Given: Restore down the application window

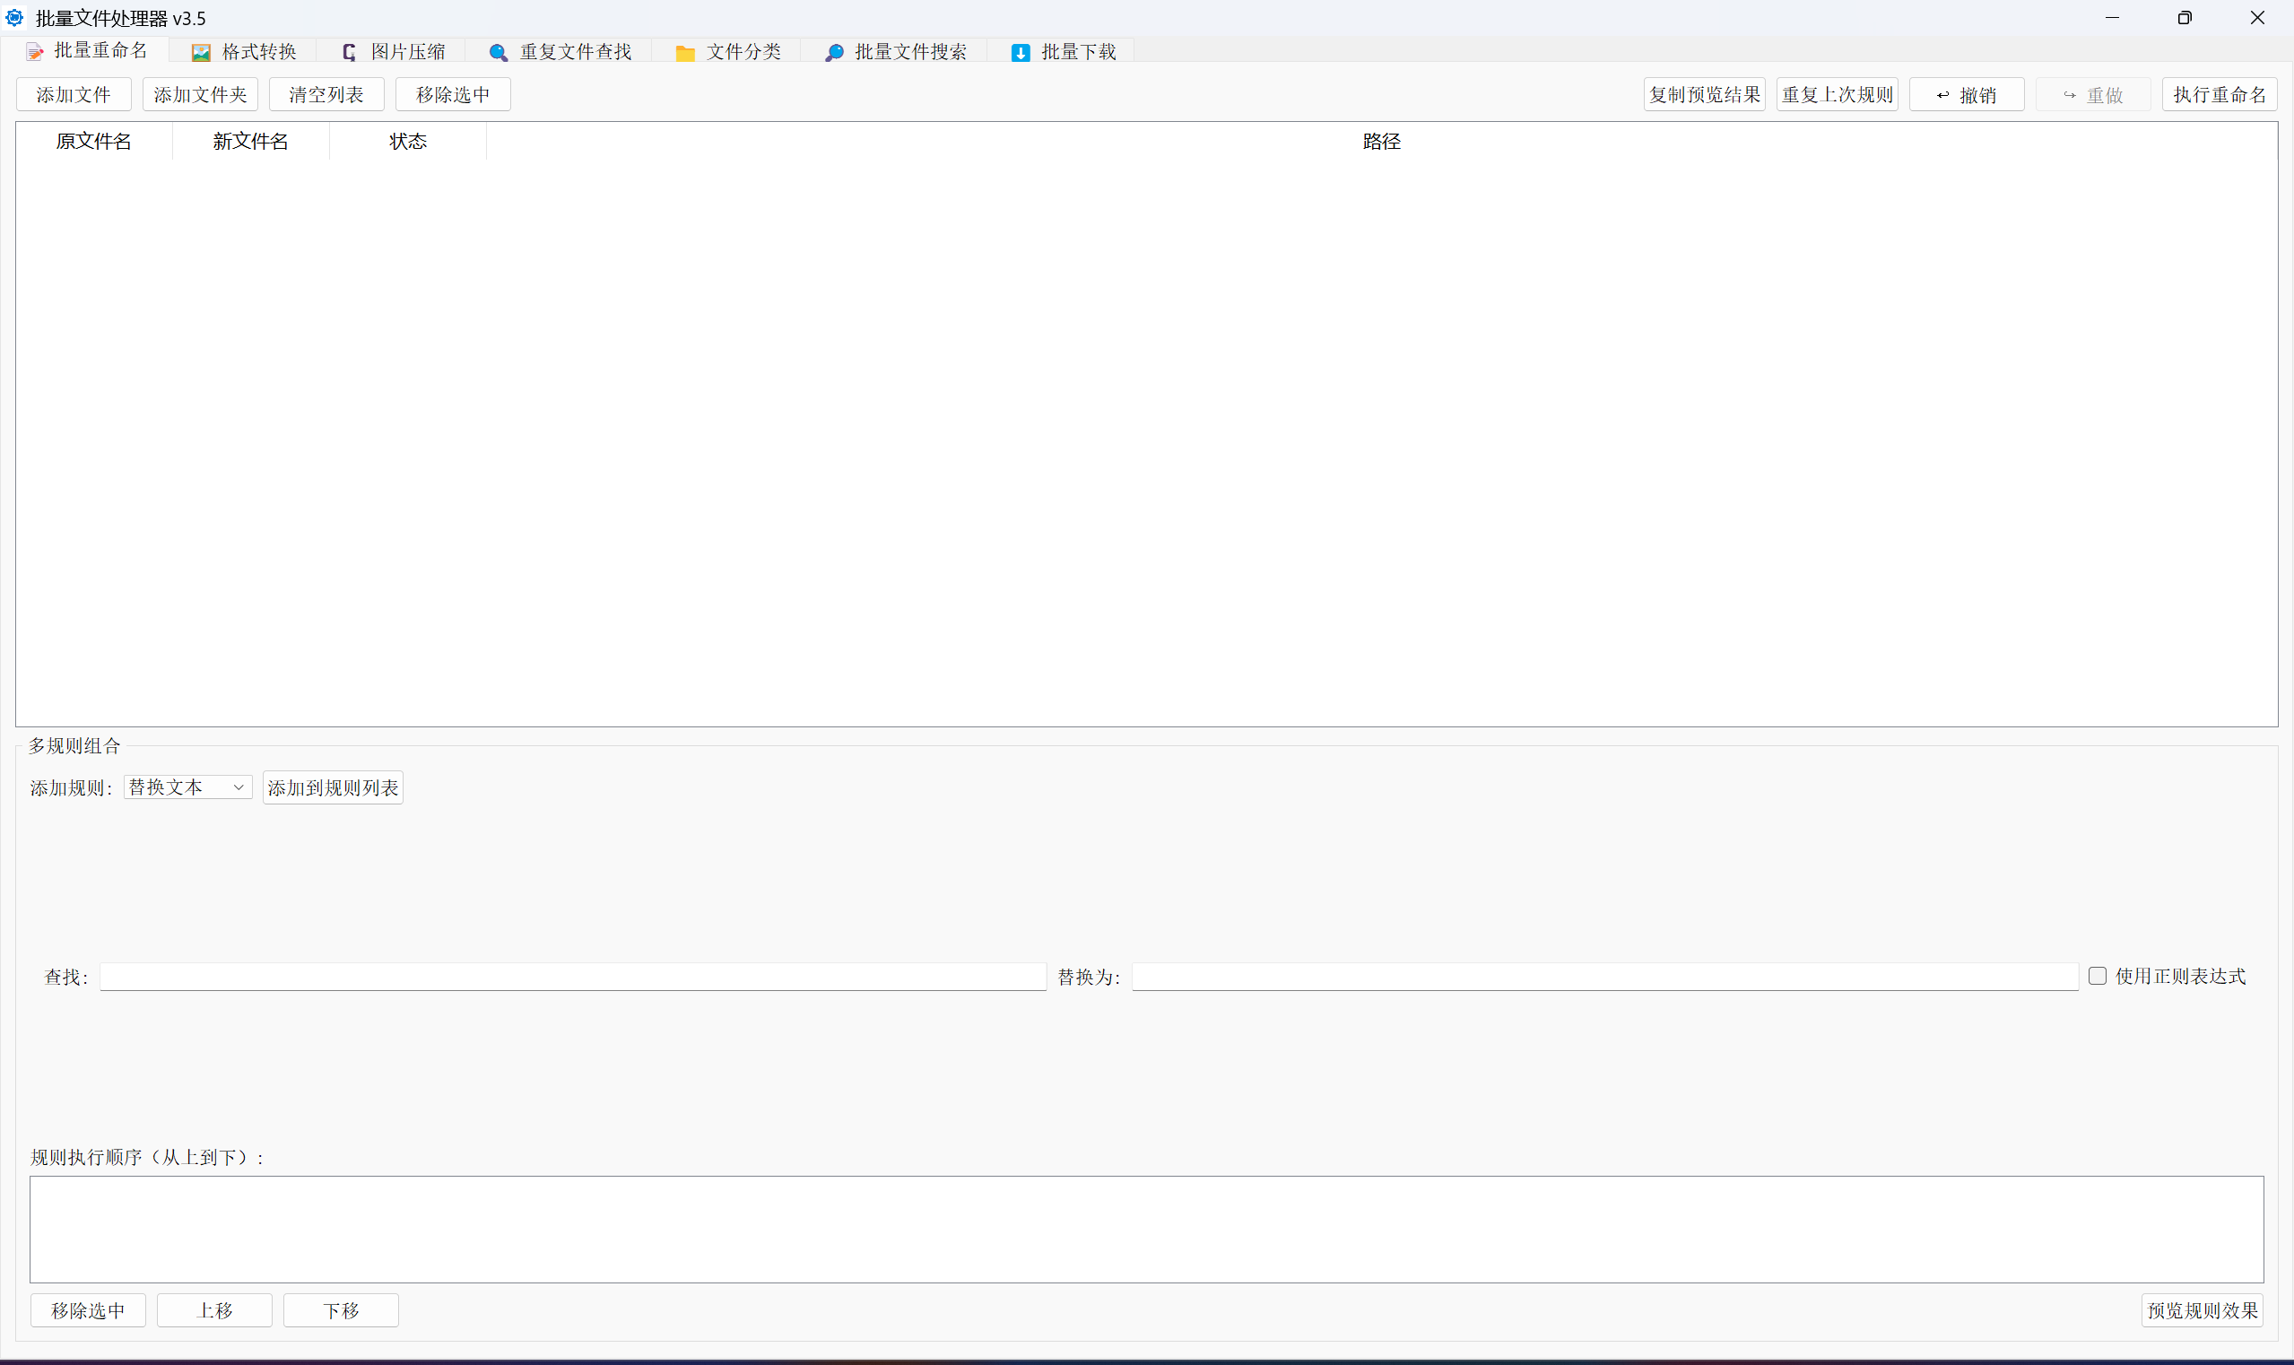Looking at the screenshot, I should (x=2185, y=17).
